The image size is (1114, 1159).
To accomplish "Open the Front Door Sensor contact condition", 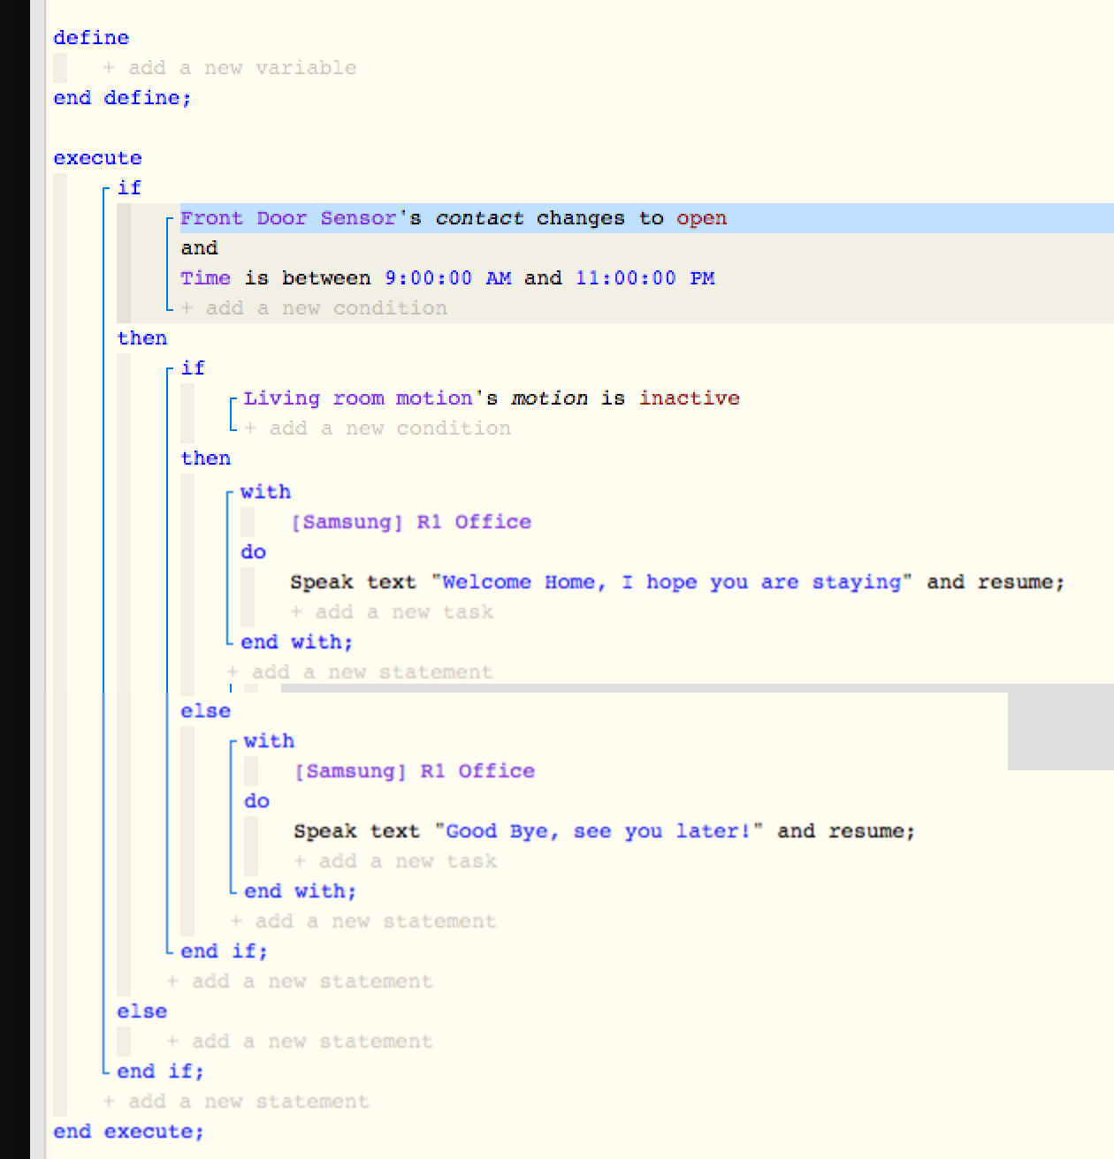I will [x=454, y=218].
